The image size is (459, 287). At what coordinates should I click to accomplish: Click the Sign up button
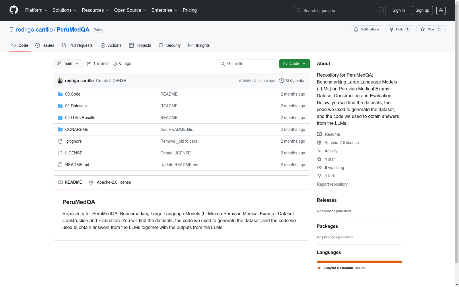pos(422,10)
